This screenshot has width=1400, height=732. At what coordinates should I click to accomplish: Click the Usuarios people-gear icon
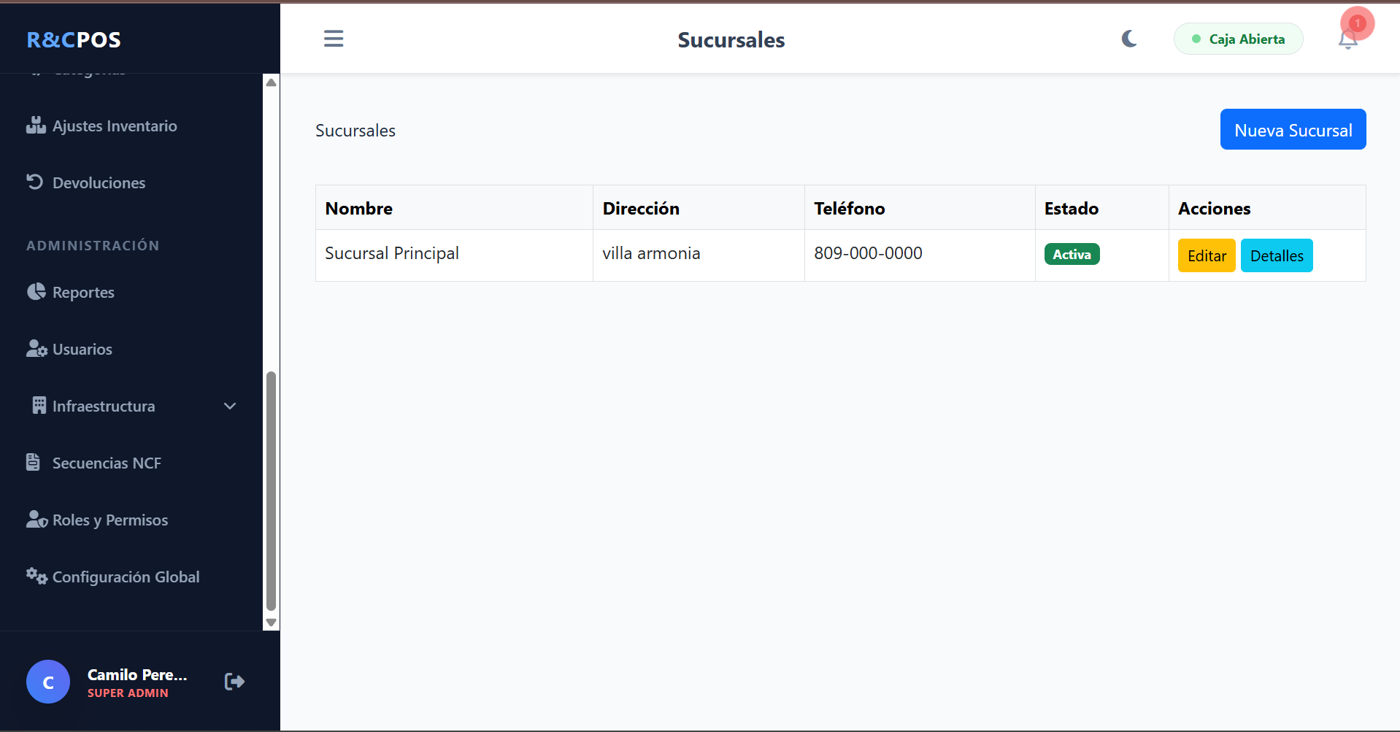[36, 349]
